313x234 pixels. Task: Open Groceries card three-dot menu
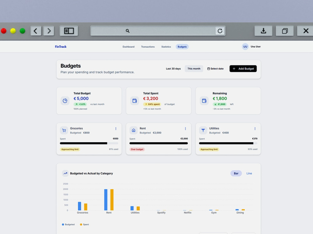click(x=116, y=129)
